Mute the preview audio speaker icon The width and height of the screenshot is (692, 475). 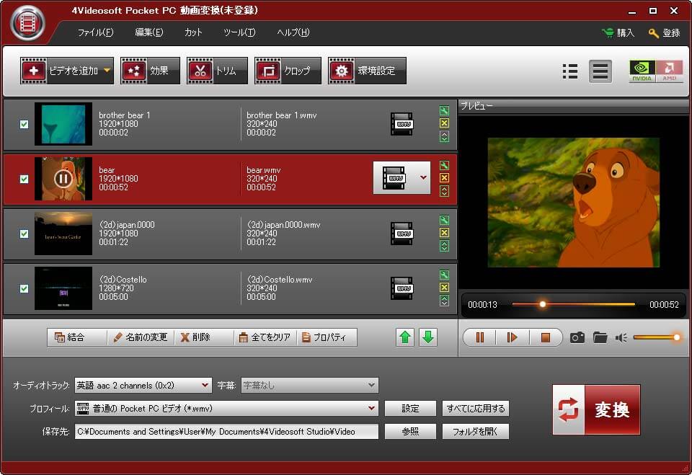click(621, 338)
